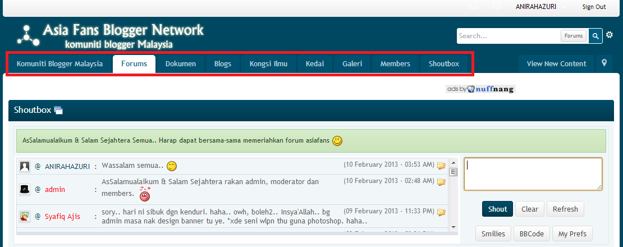Open ANIRAHAZURI's profile from the shoutbox
This screenshot has height=247, width=623.
pyautogui.click(x=67, y=166)
